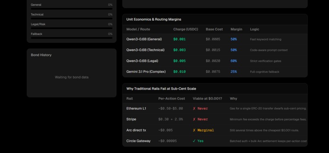The width and height of the screenshot is (329, 153).
Task: Click the Circle Gateway batched auth explanation
Action: coord(268,141)
